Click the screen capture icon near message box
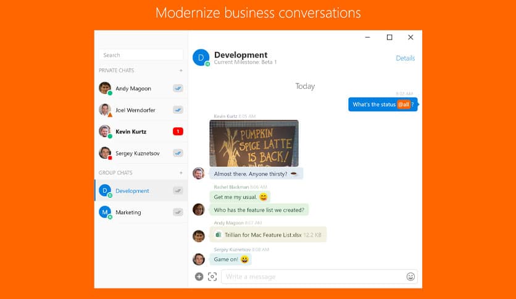This screenshot has width=516, height=299. (212, 277)
